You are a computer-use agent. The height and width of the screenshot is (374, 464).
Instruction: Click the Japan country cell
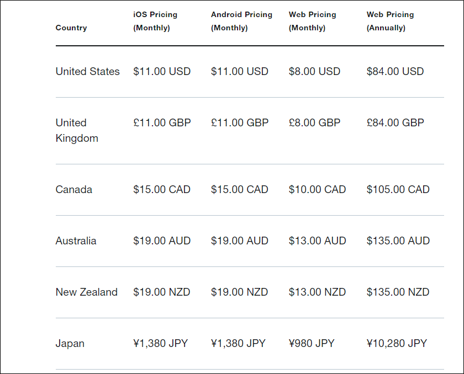point(70,344)
